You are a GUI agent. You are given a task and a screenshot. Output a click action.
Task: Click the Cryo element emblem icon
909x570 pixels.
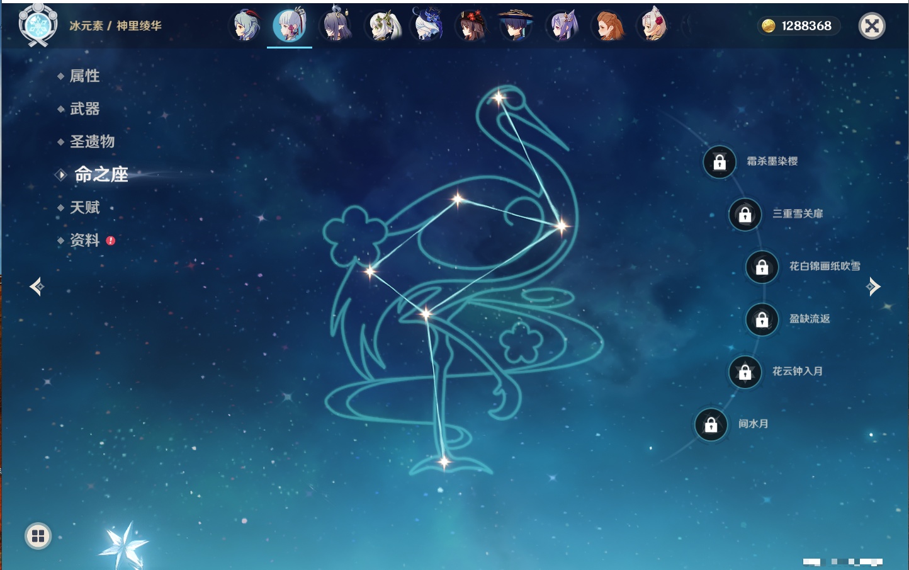click(x=38, y=25)
